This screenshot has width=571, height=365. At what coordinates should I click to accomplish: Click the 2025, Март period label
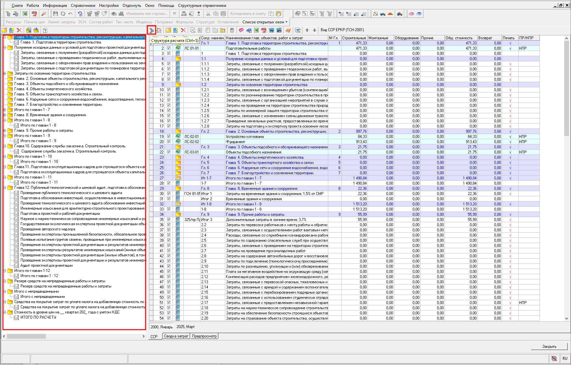click(x=186, y=327)
